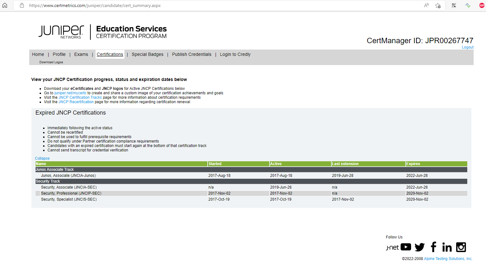Select Login to Credly
Viewport: 486px width, 267px height.
[x=235, y=54]
